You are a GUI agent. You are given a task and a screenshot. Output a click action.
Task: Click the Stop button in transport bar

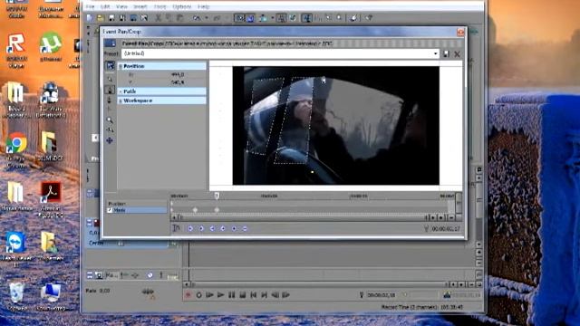pos(242,295)
